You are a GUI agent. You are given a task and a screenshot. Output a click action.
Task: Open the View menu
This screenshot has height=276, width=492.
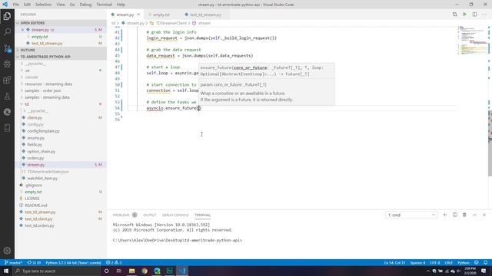pos(61,5)
